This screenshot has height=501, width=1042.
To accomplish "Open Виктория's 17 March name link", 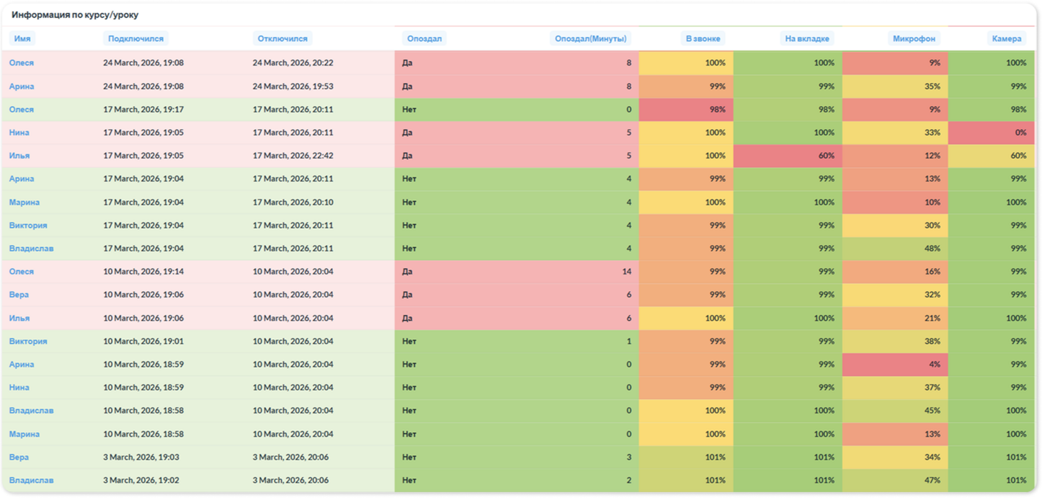I will click(x=28, y=225).
